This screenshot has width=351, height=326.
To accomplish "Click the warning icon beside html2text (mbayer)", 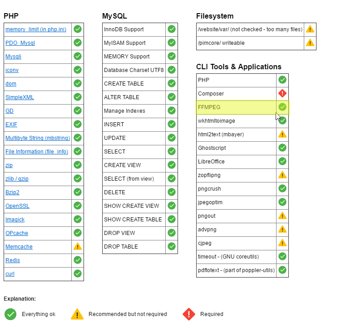I will pyautogui.click(x=282, y=134).
